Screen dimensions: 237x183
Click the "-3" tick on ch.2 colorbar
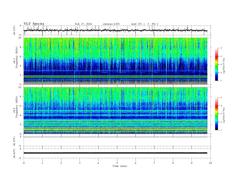[221, 97]
